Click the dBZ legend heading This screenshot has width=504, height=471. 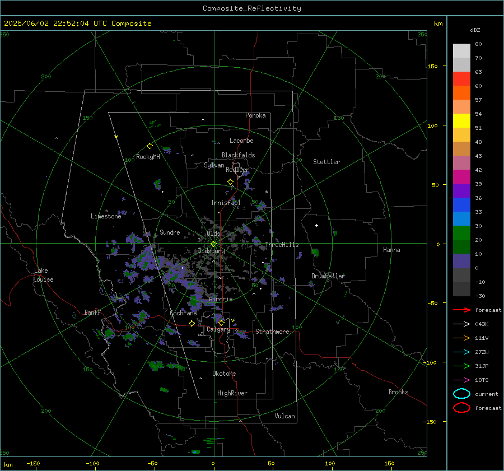tap(475, 30)
